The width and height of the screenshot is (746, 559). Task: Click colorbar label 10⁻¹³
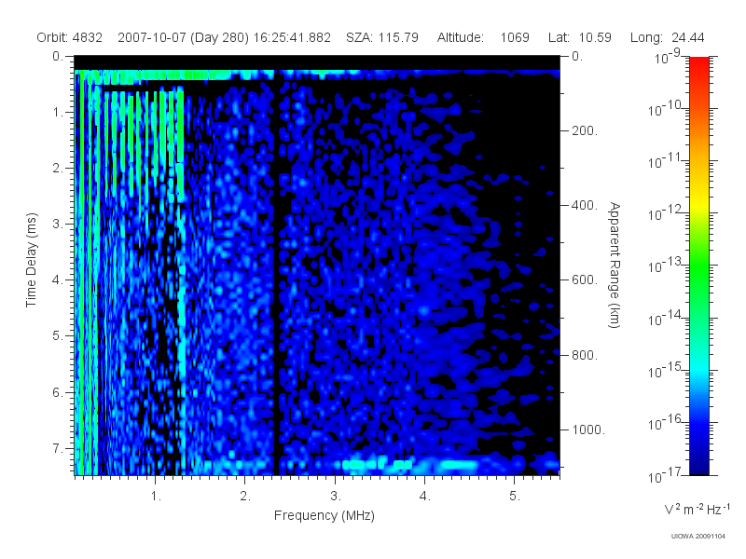[666, 266]
